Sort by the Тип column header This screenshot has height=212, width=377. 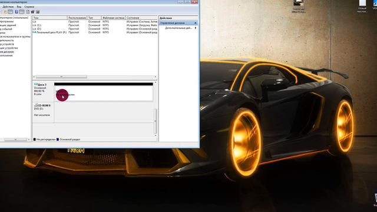pyautogui.click(x=94, y=18)
